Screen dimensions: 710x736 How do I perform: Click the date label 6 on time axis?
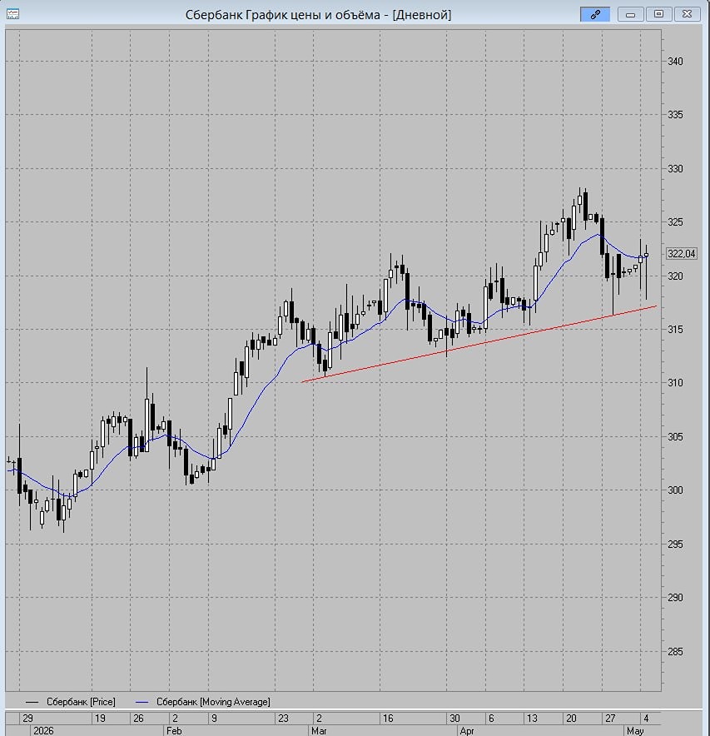(491, 719)
